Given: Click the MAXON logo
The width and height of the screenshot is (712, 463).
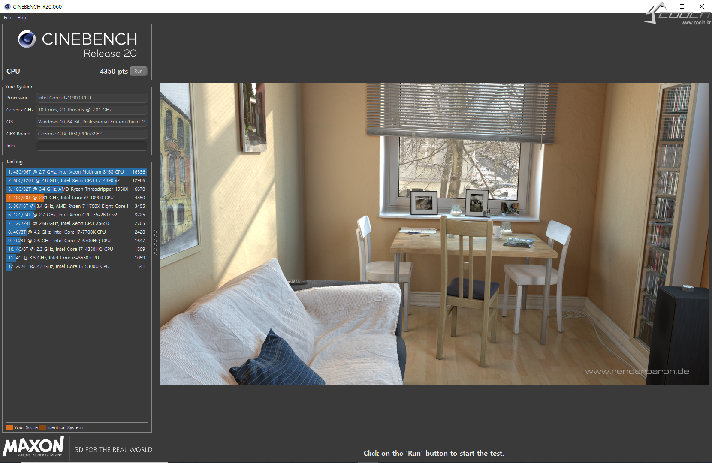Looking at the screenshot, I should point(33,447).
